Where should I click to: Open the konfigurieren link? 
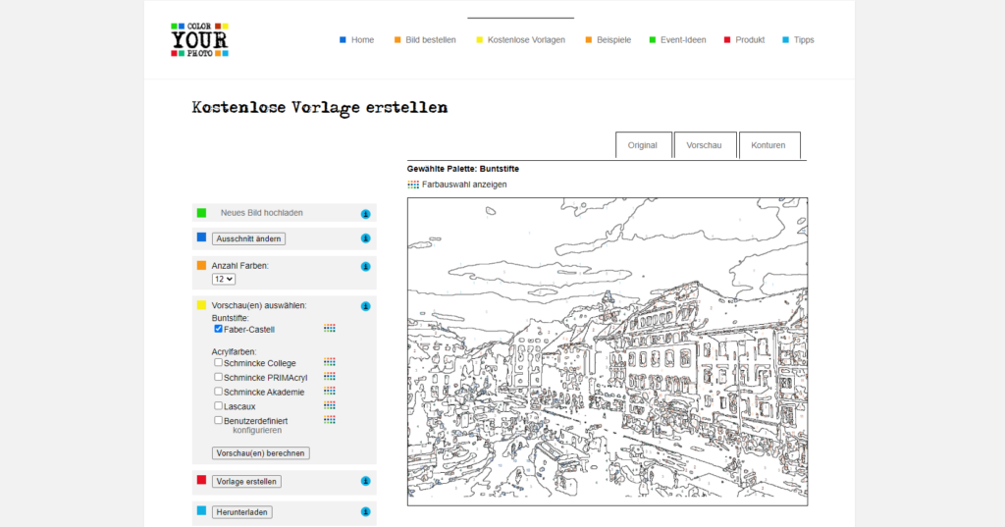pyautogui.click(x=257, y=430)
